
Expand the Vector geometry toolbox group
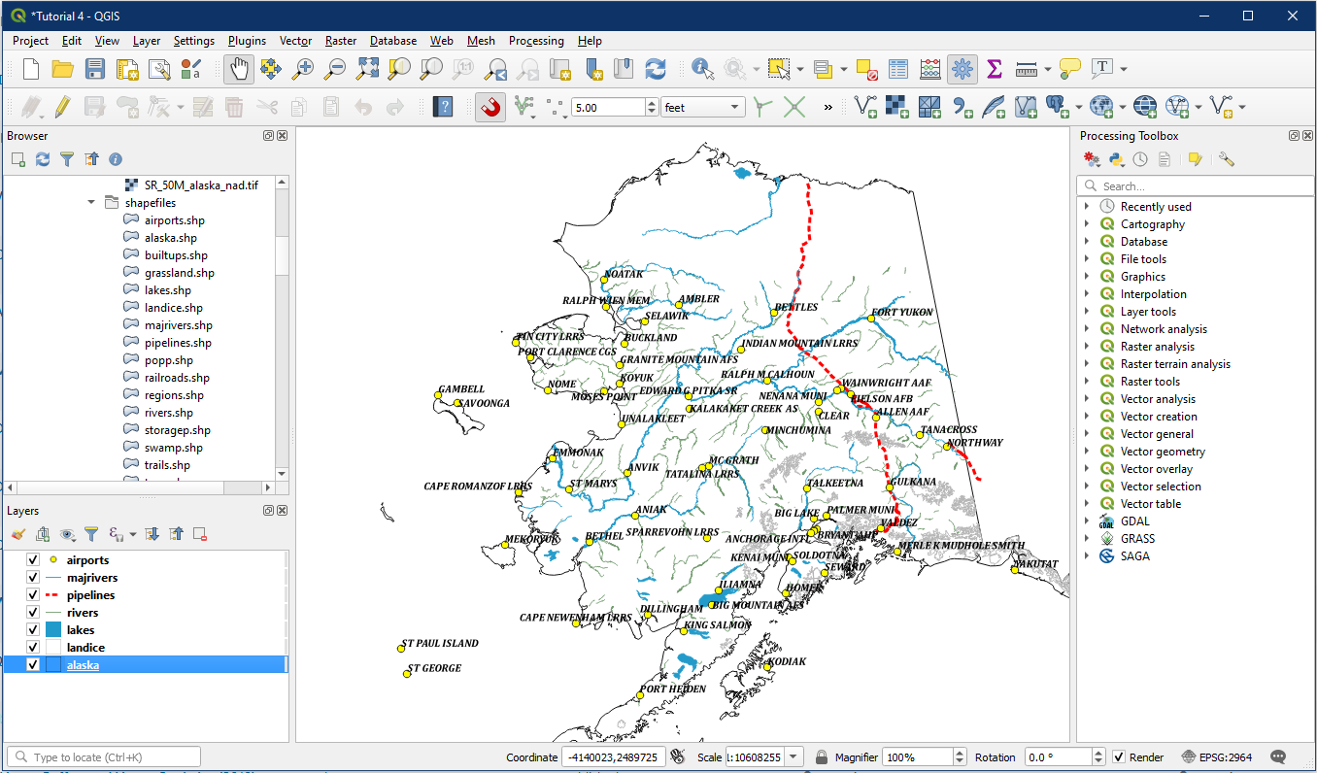coord(1087,452)
